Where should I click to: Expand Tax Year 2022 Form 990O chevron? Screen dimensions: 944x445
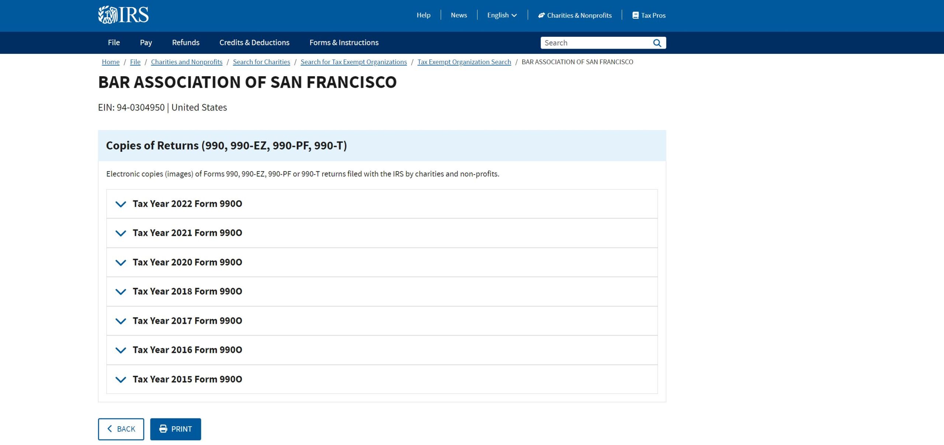pyautogui.click(x=121, y=204)
